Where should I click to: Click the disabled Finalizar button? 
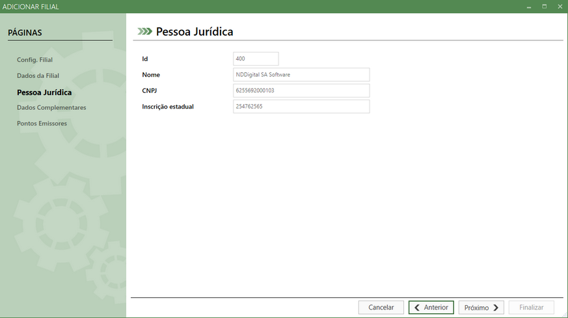(531, 308)
